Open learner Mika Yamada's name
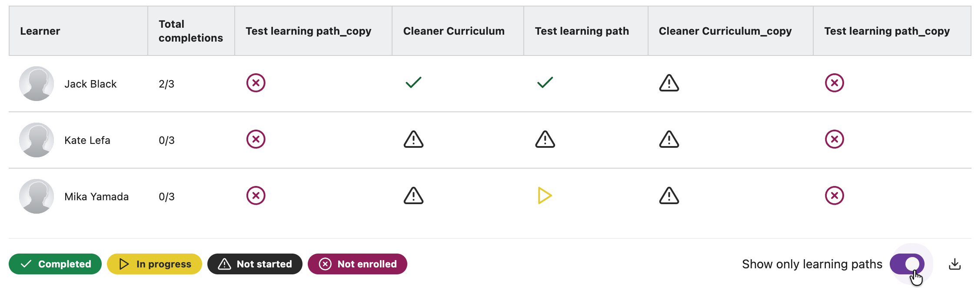The width and height of the screenshot is (978, 293). (96, 197)
